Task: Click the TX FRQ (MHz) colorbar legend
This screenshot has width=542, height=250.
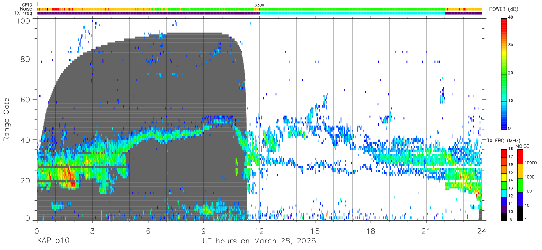Action: 504,185
